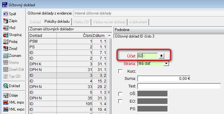
Task: Click the Doklad button with magnifier
Action: tap(12, 86)
